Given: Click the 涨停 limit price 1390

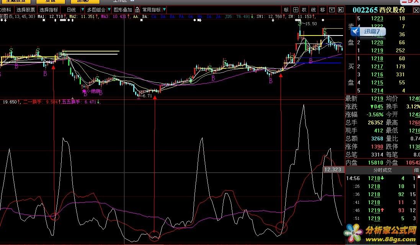Looking at the screenshot, I should (377, 147).
